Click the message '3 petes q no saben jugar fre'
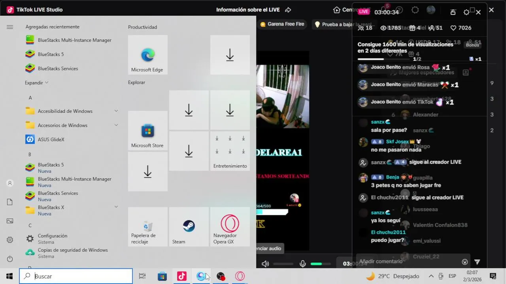The image size is (506, 284). [406, 185]
